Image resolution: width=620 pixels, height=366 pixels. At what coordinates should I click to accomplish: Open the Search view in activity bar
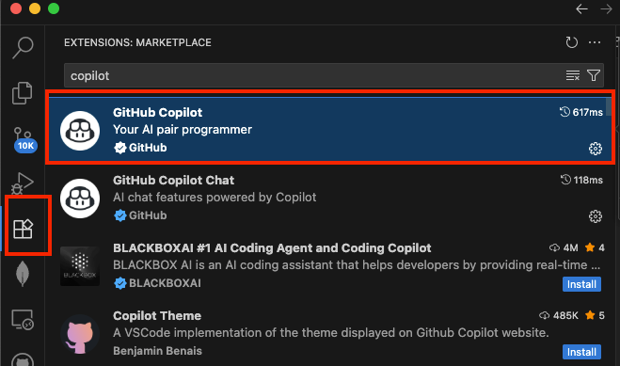click(23, 47)
